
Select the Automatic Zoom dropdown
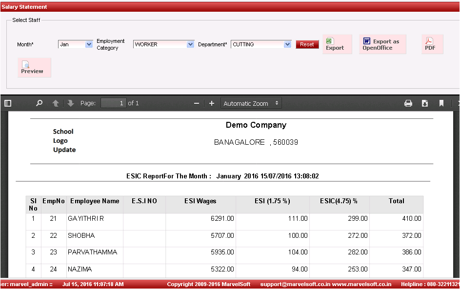251,103
